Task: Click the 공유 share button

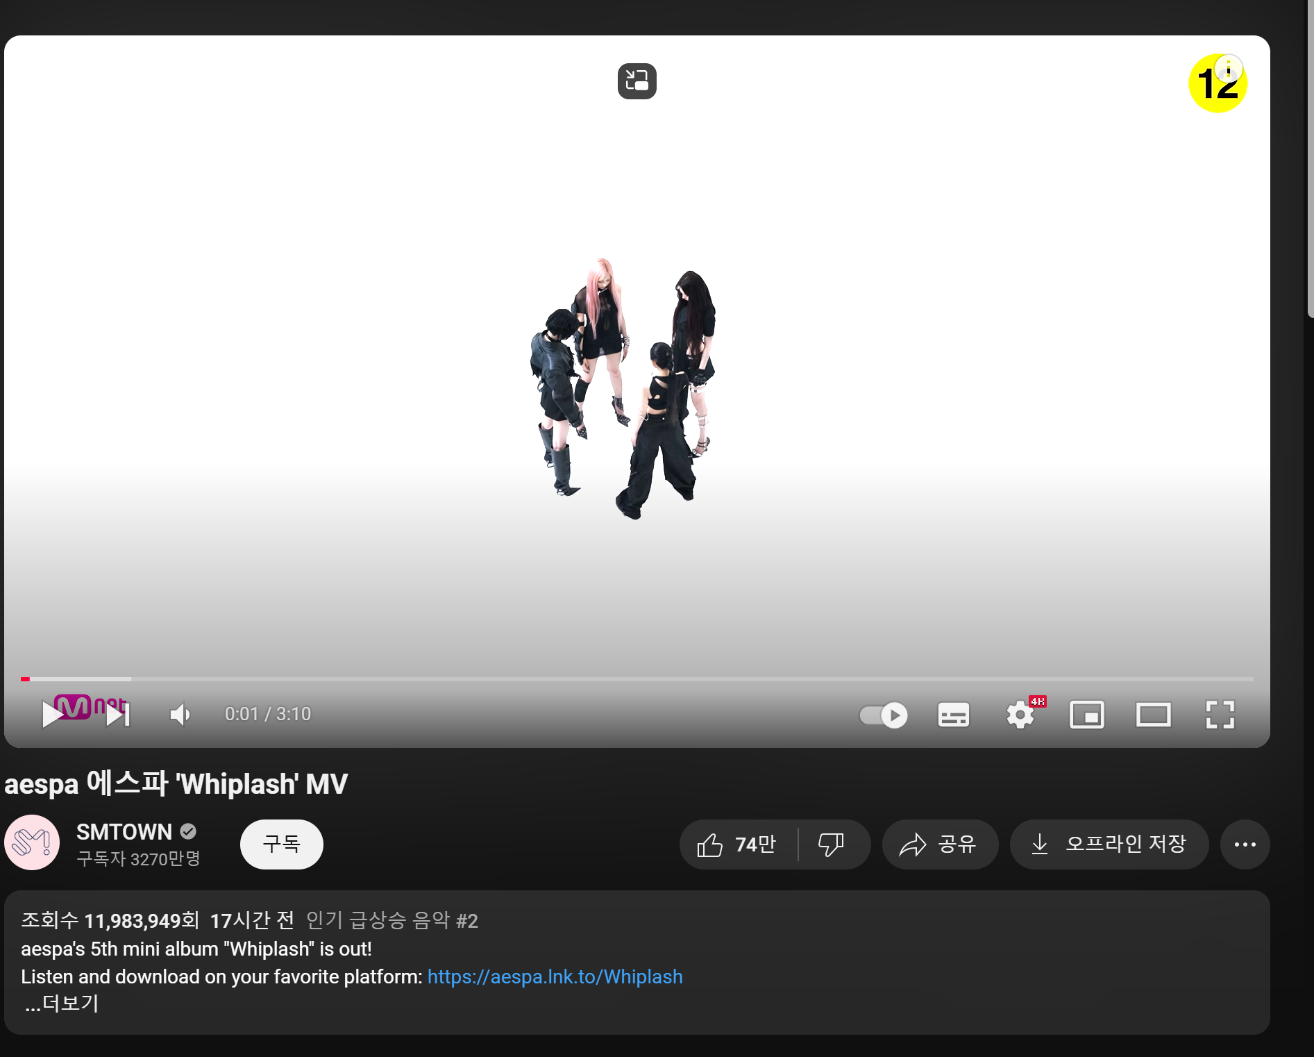Action: 940,844
